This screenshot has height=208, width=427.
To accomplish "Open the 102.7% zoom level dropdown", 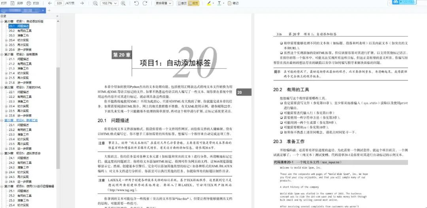I will tap(110, 3).
